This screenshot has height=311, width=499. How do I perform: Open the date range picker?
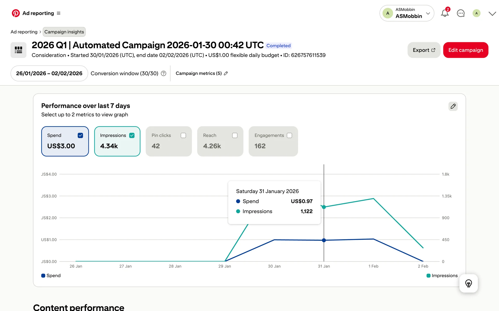click(x=49, y=73)
